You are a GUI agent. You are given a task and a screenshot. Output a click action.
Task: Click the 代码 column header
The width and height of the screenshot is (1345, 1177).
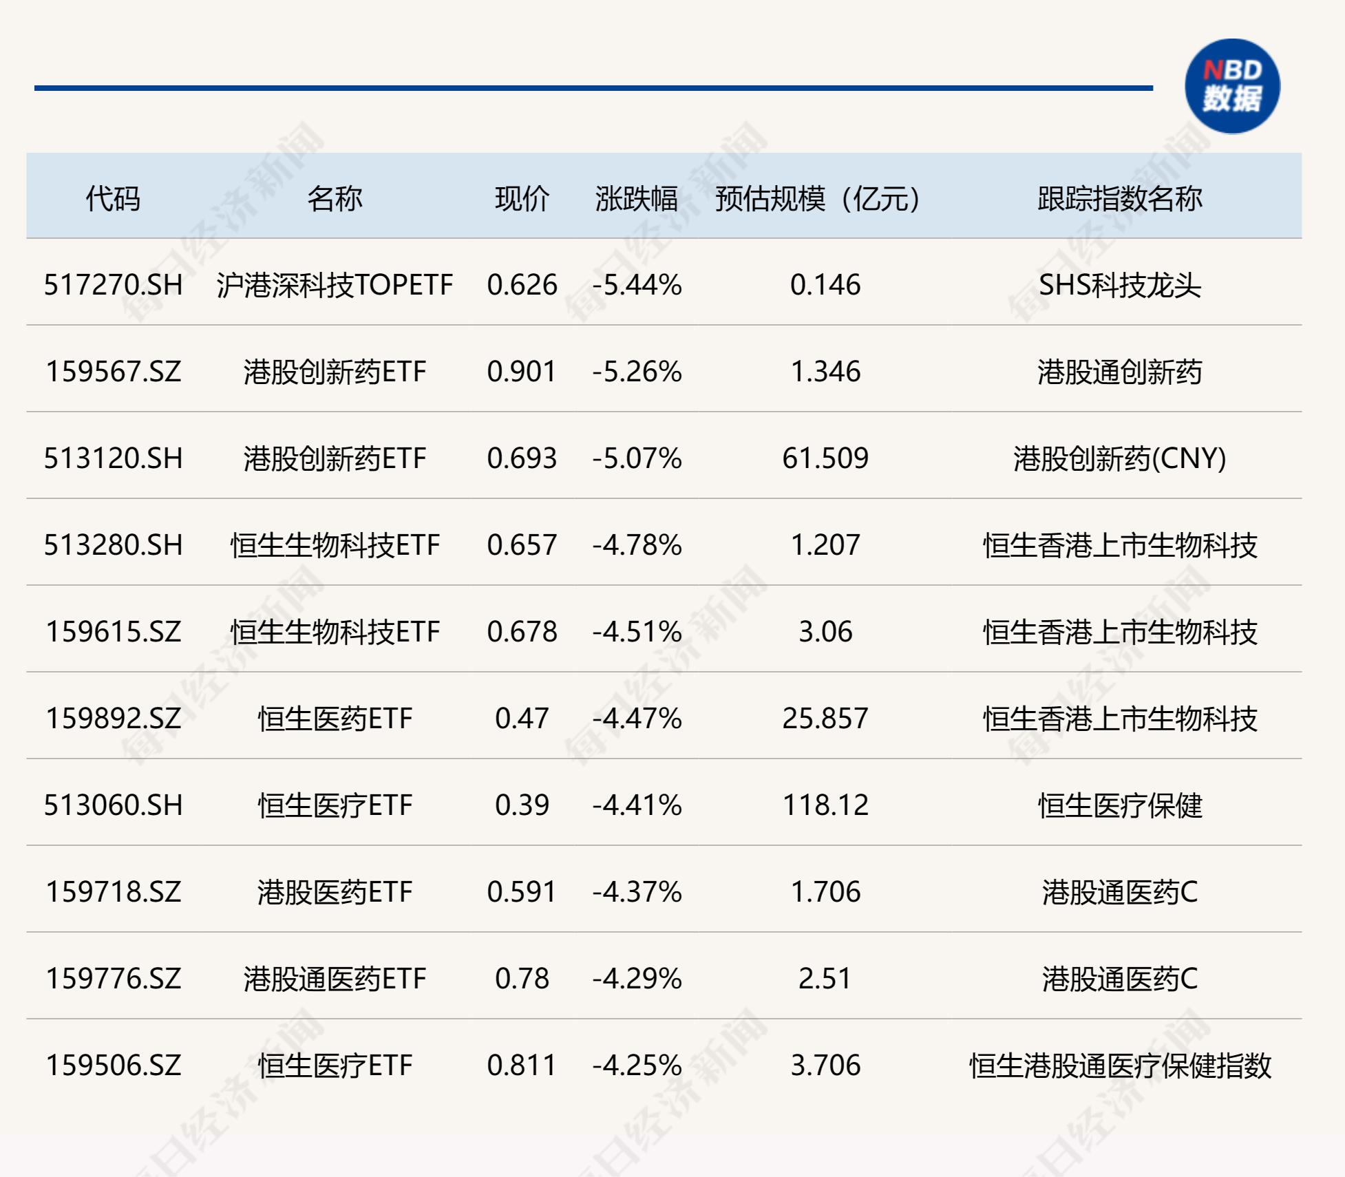click(113, 199)
